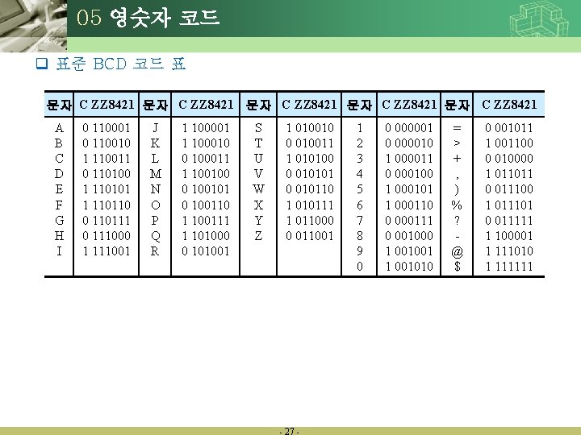Select code "0 010000" for plus sign
Image resolution: width=581 pixels, height=435 pixels.
[508, 159]
